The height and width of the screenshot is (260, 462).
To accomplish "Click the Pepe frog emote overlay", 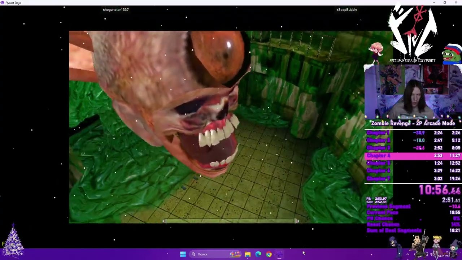I will (x=452, y=54).
